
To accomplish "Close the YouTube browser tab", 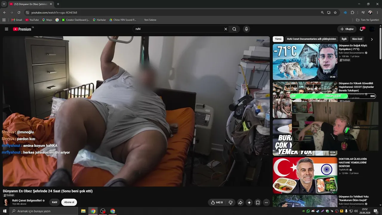I will 51,4.
